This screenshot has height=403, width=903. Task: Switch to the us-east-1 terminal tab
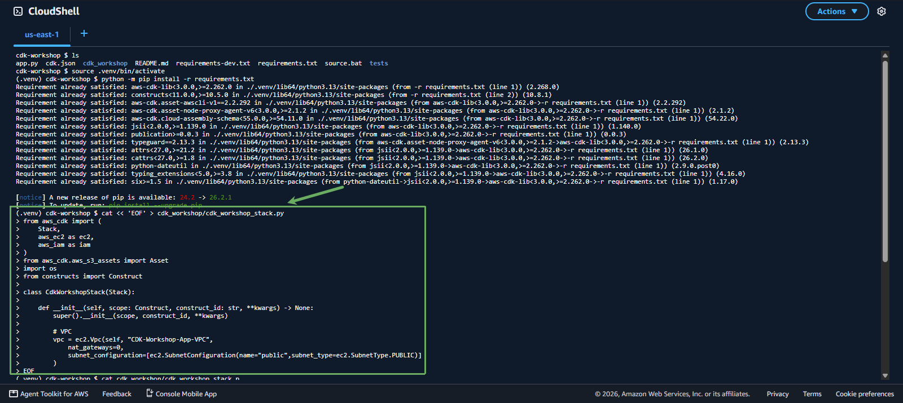point(42,35)
